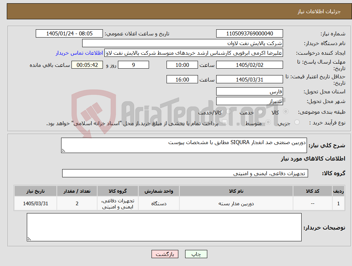Click the request creator field

pyautogui.click(x=193, y=53)
